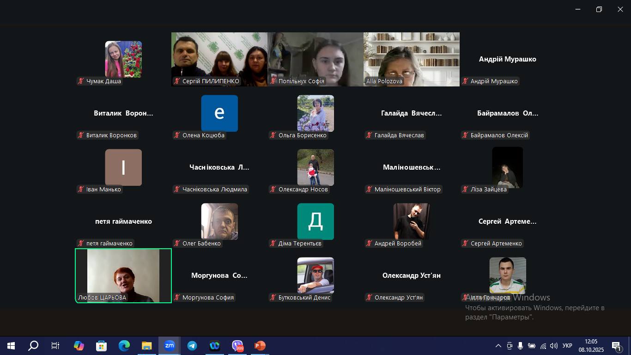631x355 pixels.
Task: Open Task View in the taskbar
Action: [55, 346]
